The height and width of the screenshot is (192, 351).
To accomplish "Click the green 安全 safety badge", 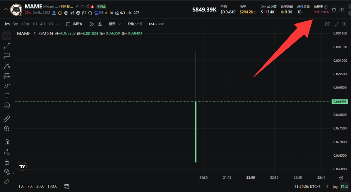I will click(x=101, y=6).
